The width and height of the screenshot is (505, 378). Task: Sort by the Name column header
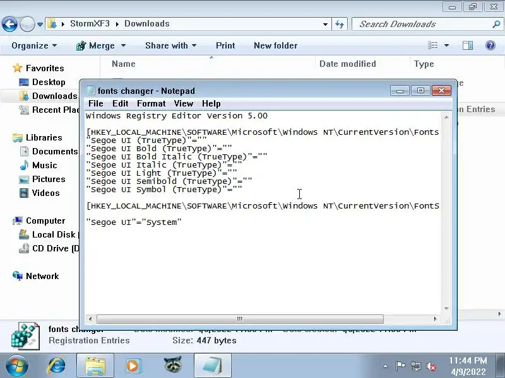tap(123, 64)
